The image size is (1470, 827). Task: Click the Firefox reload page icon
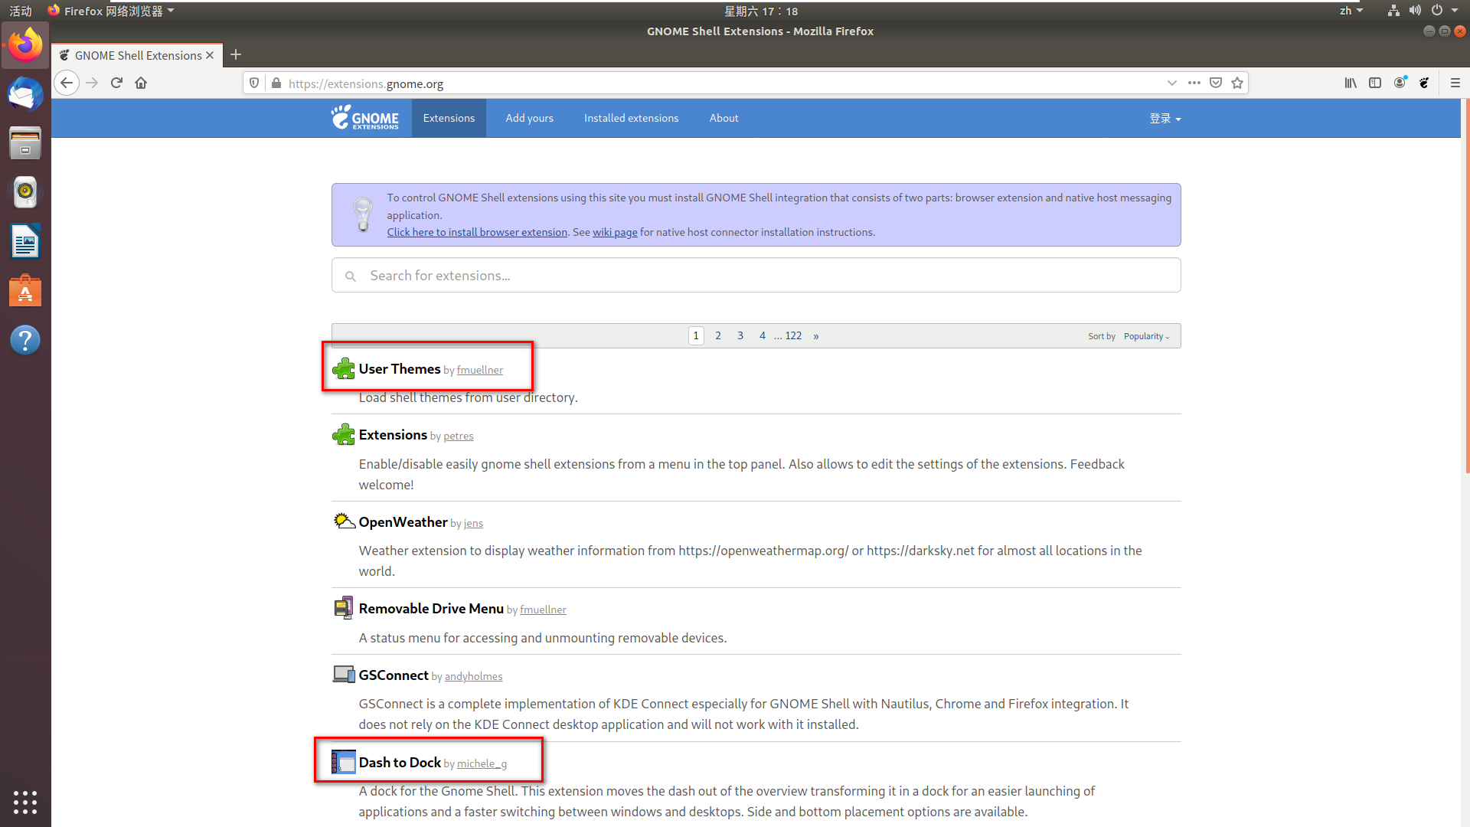tap(116, 83)
